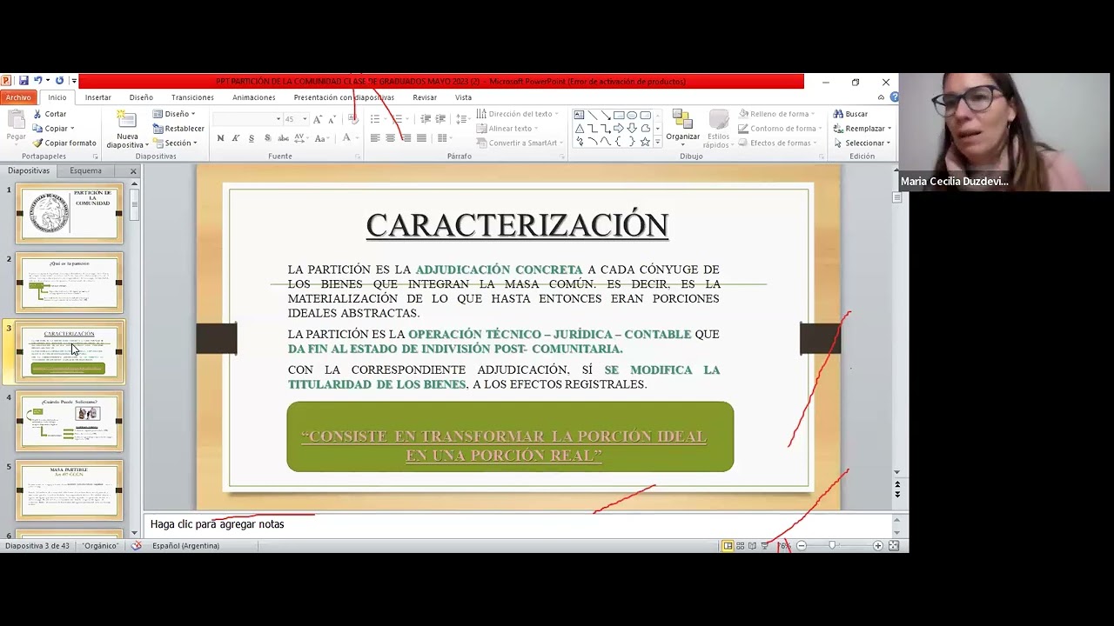
Task: Click Copiar formato painter
Action: [64, 143]
